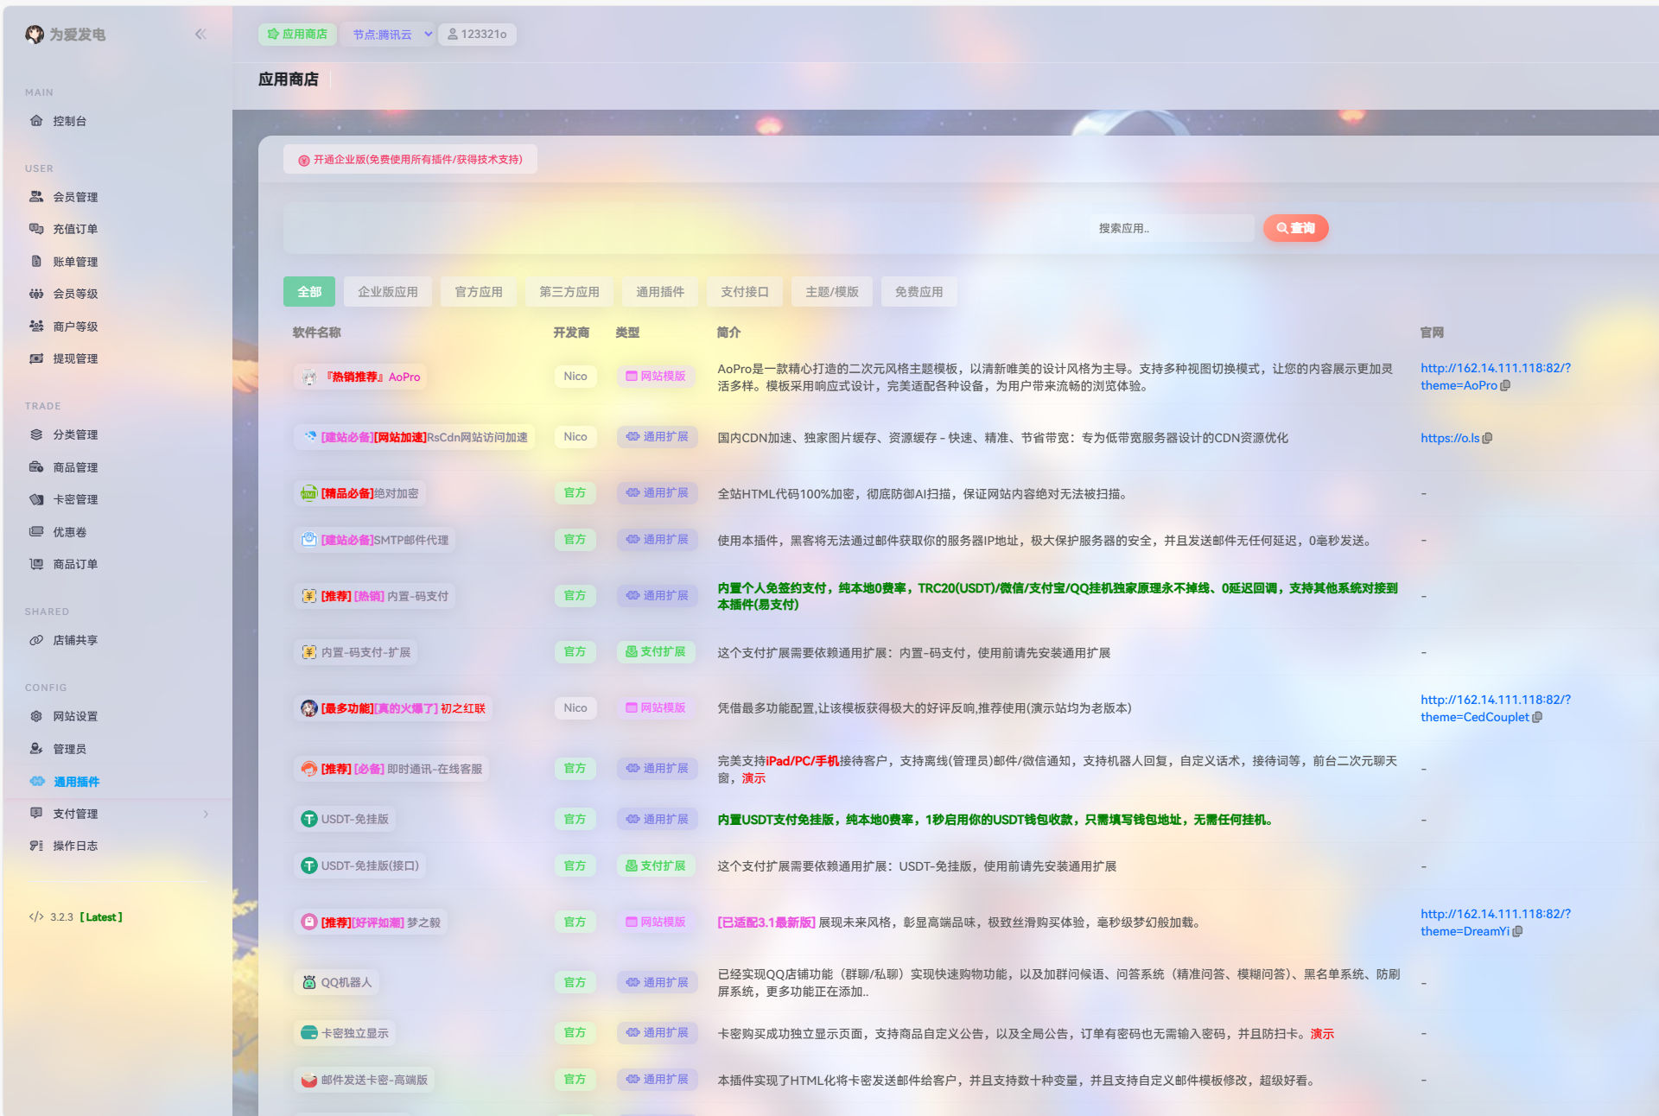This screenshot has height=1116, width=1659.
Task: Select the 支付接口 filter tab
Action: click(745, 292)
